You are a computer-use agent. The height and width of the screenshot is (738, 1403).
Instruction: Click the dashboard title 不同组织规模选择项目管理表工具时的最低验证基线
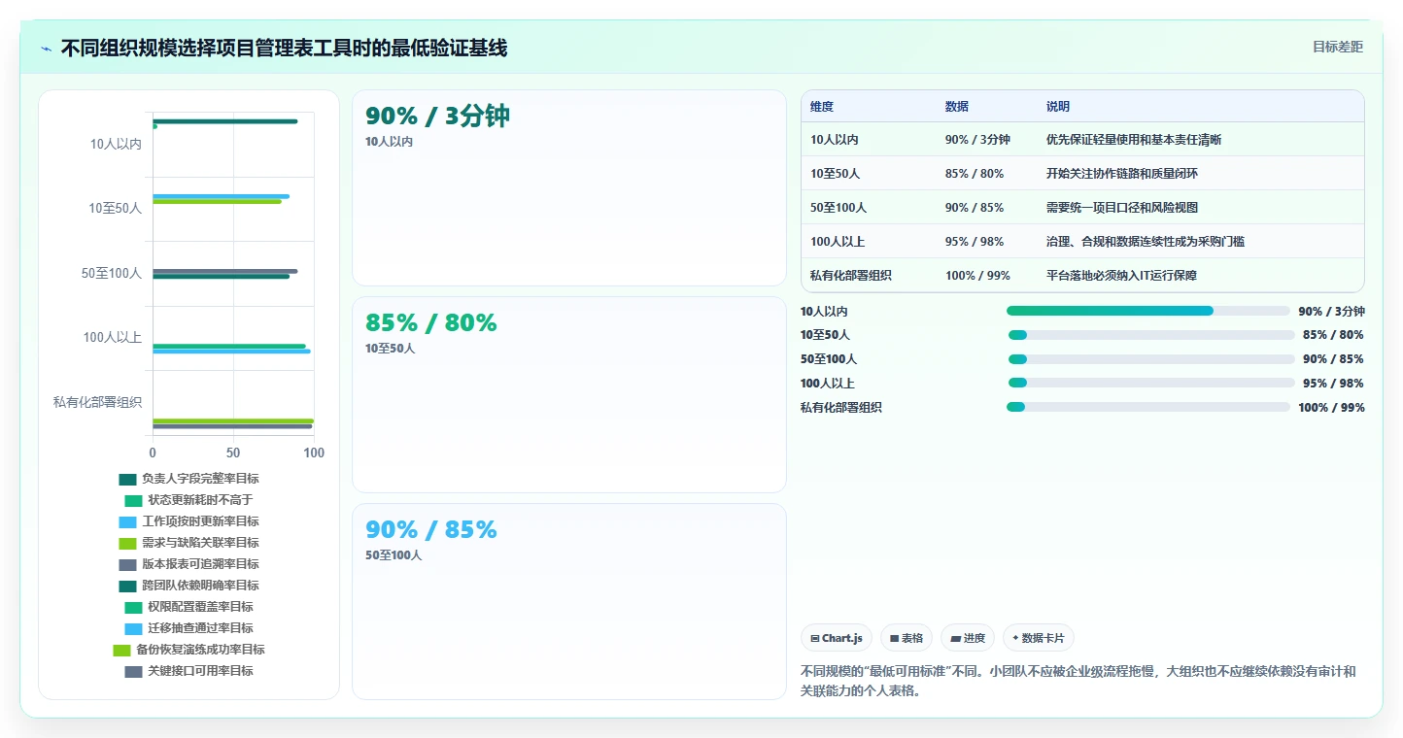[x=284, y=48]
